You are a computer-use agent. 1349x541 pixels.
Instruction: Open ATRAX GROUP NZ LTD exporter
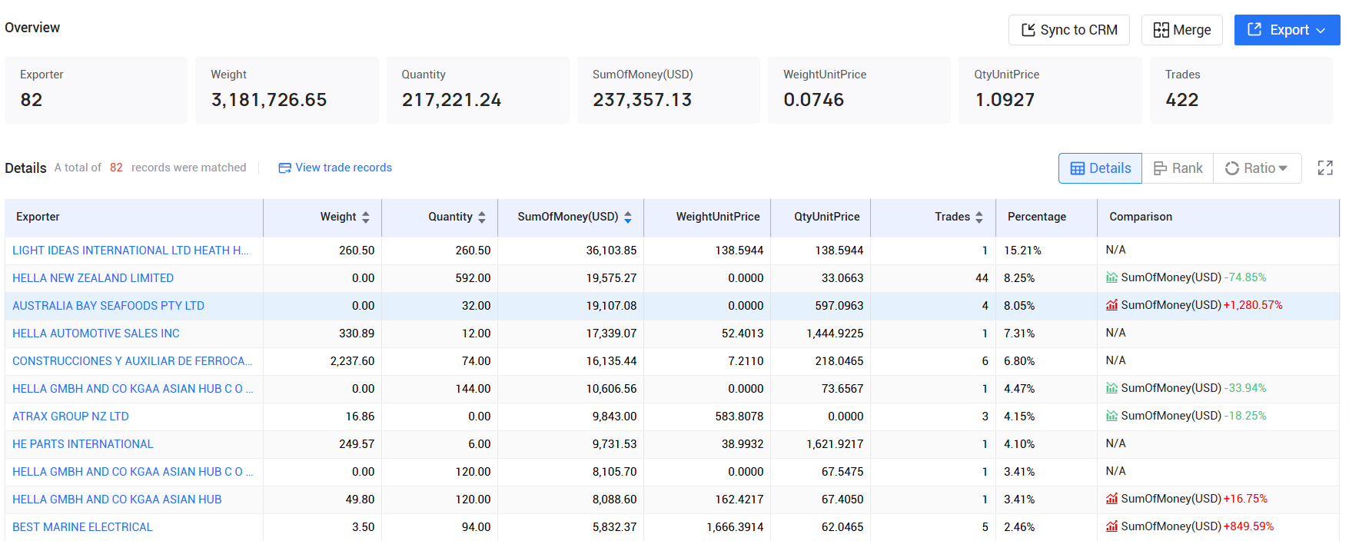click(71, 417)
